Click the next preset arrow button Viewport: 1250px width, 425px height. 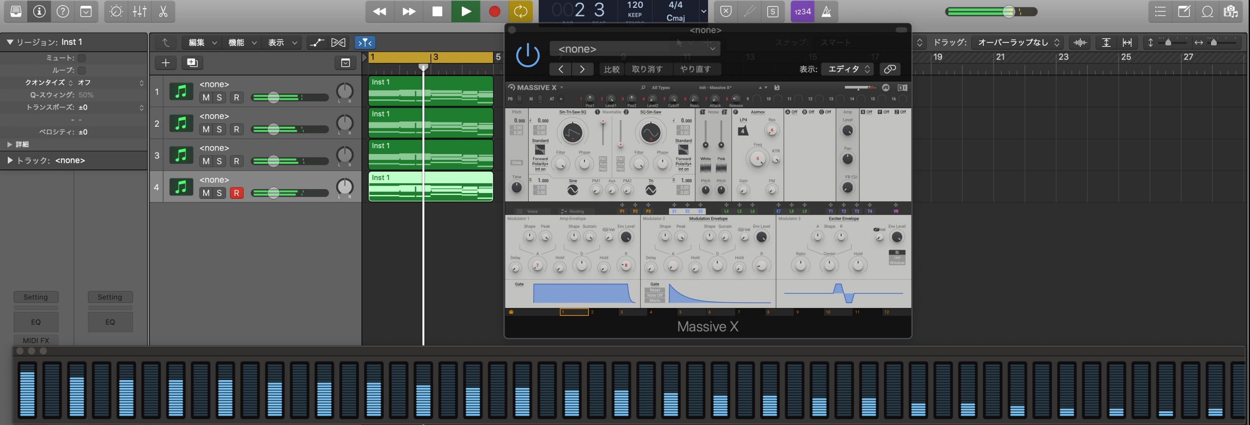pyautogui.click(x=582, y=69)
